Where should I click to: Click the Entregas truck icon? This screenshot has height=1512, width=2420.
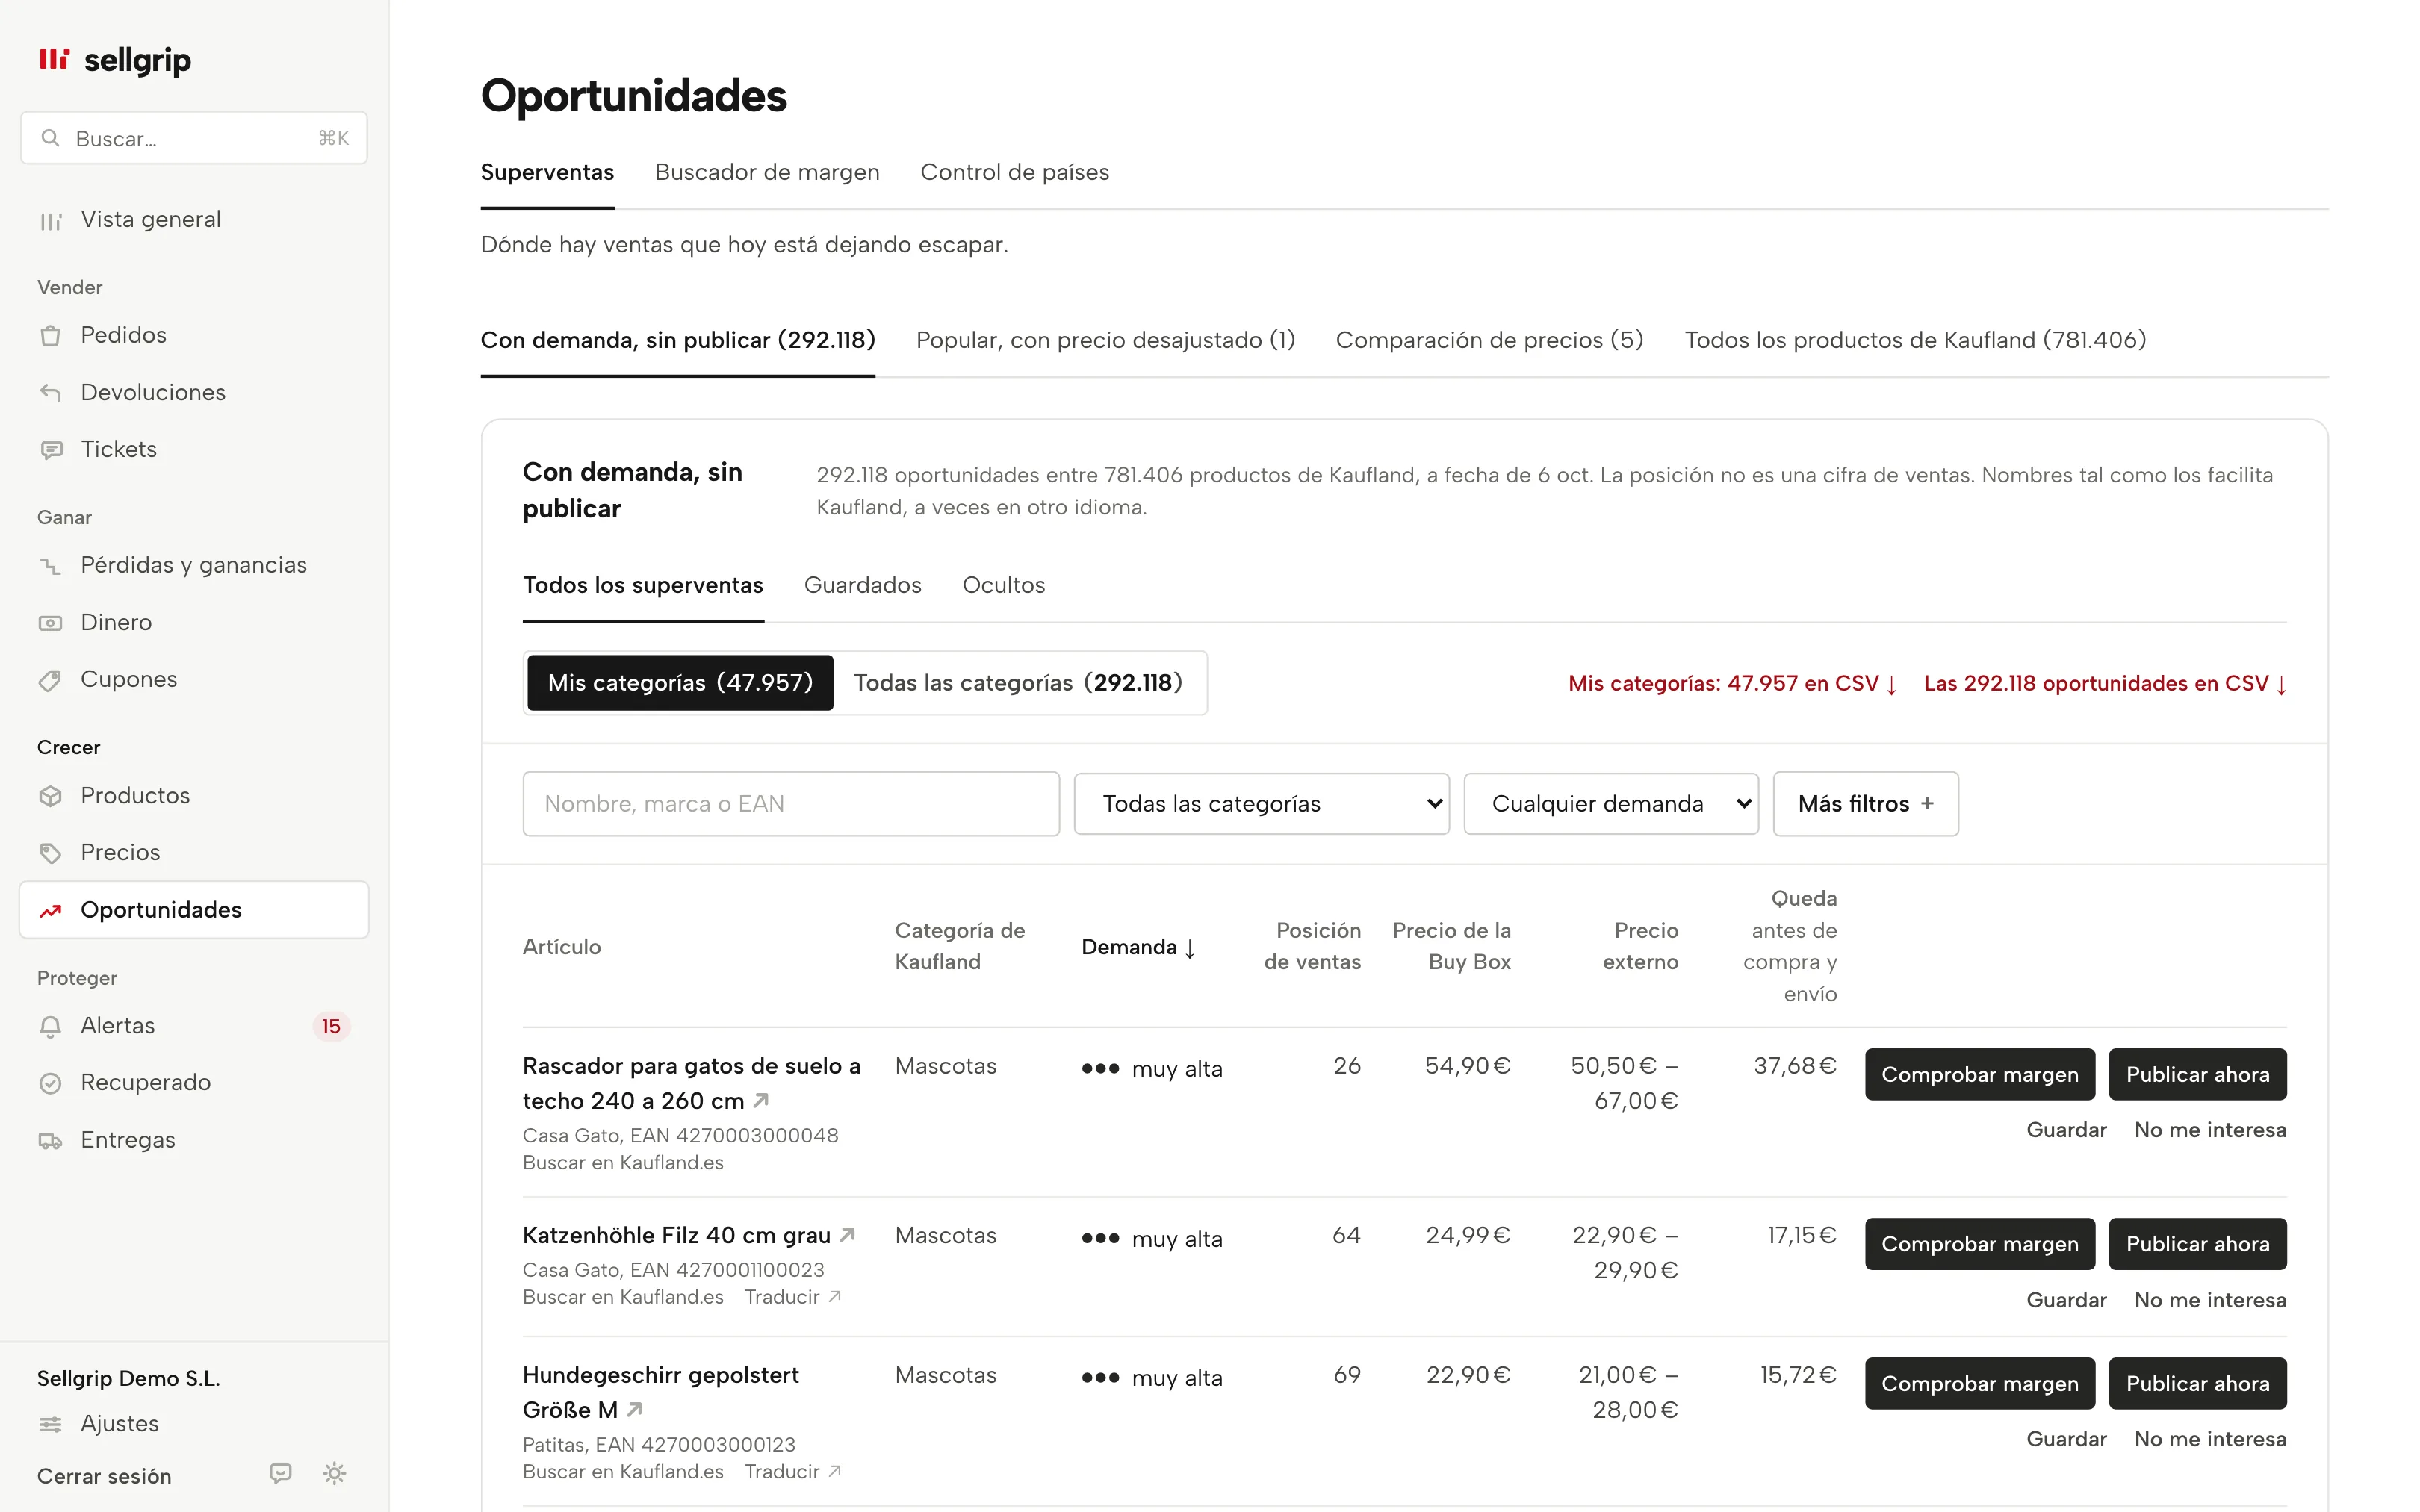point(50,1140)
